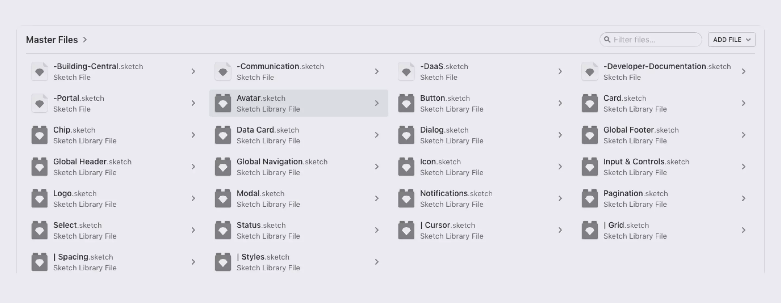Click the Avatar.sketch library file icon

click(223, 103)
